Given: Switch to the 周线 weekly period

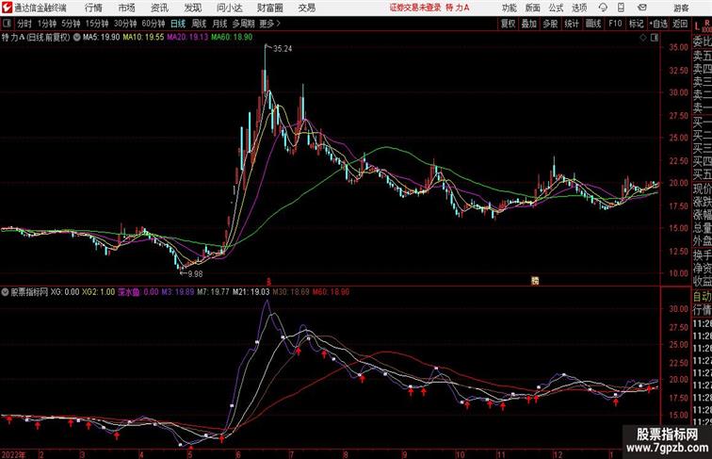Looking at the screenshot, I should click(x=199, y=24).
